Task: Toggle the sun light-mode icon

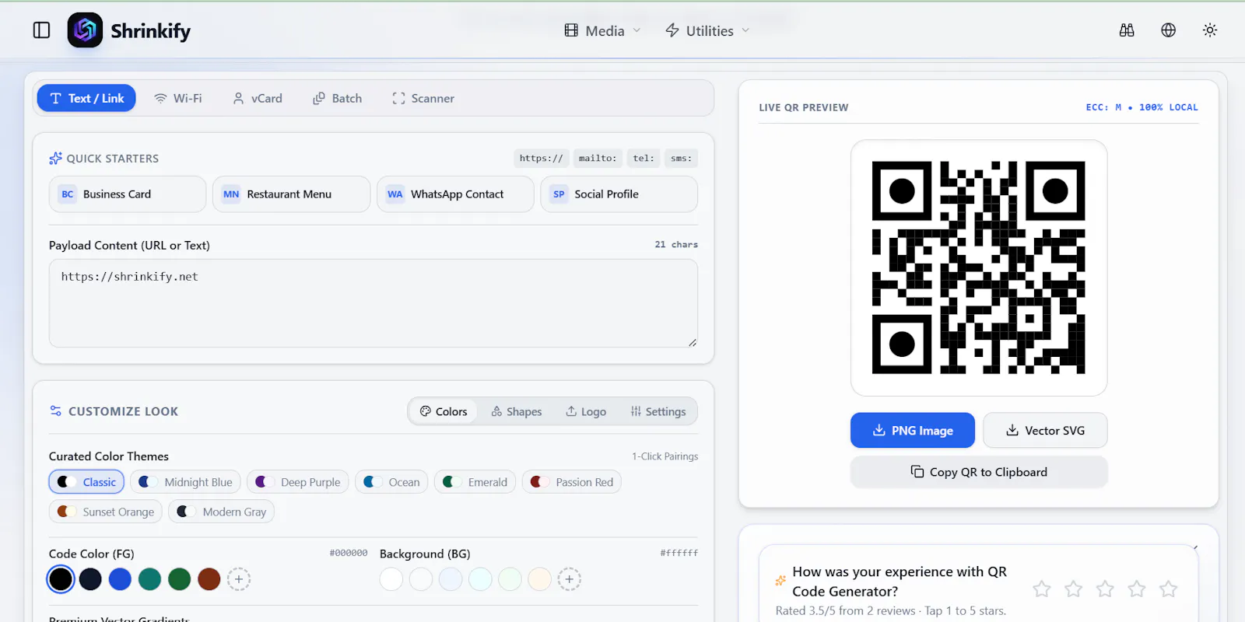Action: (x=1210, y=30)
